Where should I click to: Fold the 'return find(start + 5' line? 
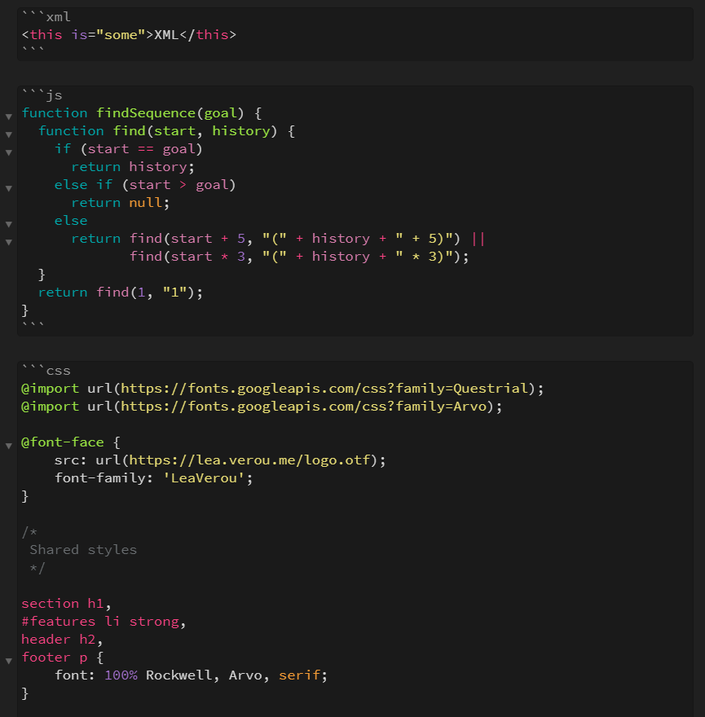[9, 242]
